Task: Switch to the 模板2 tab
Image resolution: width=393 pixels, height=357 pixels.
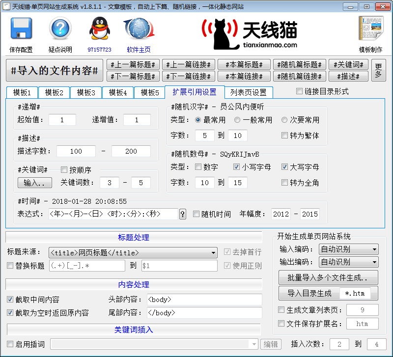Action: click(x=54, y=93)
